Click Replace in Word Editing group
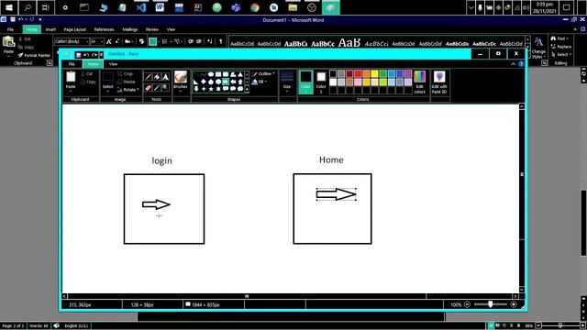587x330 pixels. (560, 47)
